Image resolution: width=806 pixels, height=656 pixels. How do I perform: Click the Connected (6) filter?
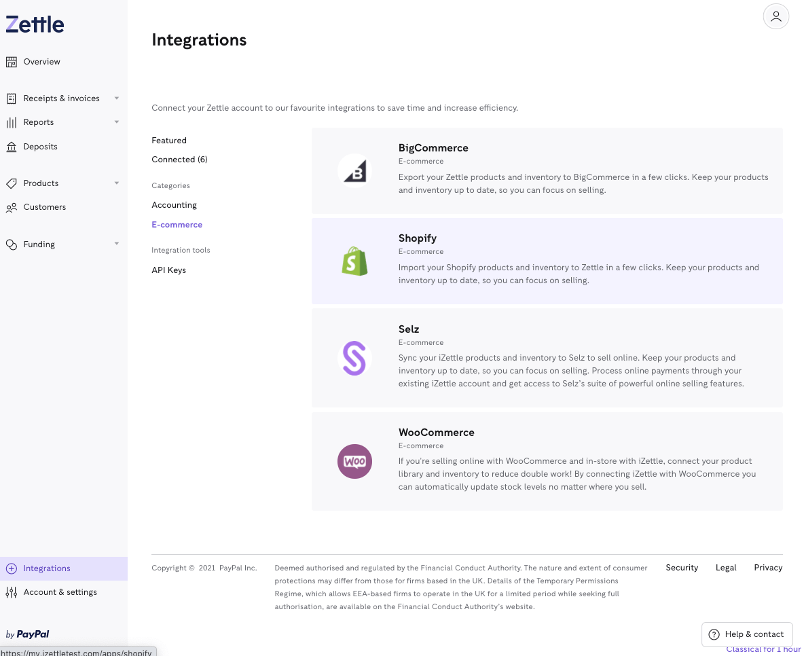[179, 160]
